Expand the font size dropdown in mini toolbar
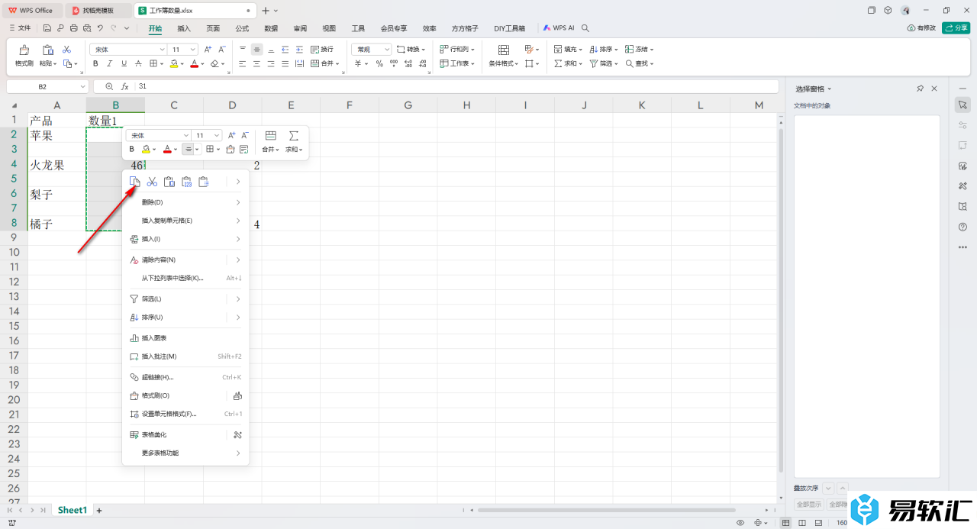 pos(217,136)
